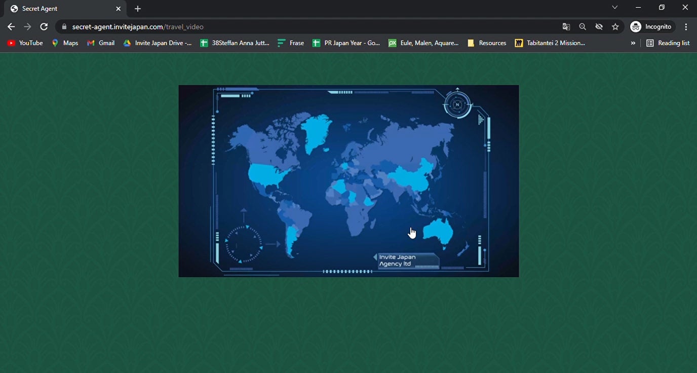Restore down the Chrome window

click(662, 8)
